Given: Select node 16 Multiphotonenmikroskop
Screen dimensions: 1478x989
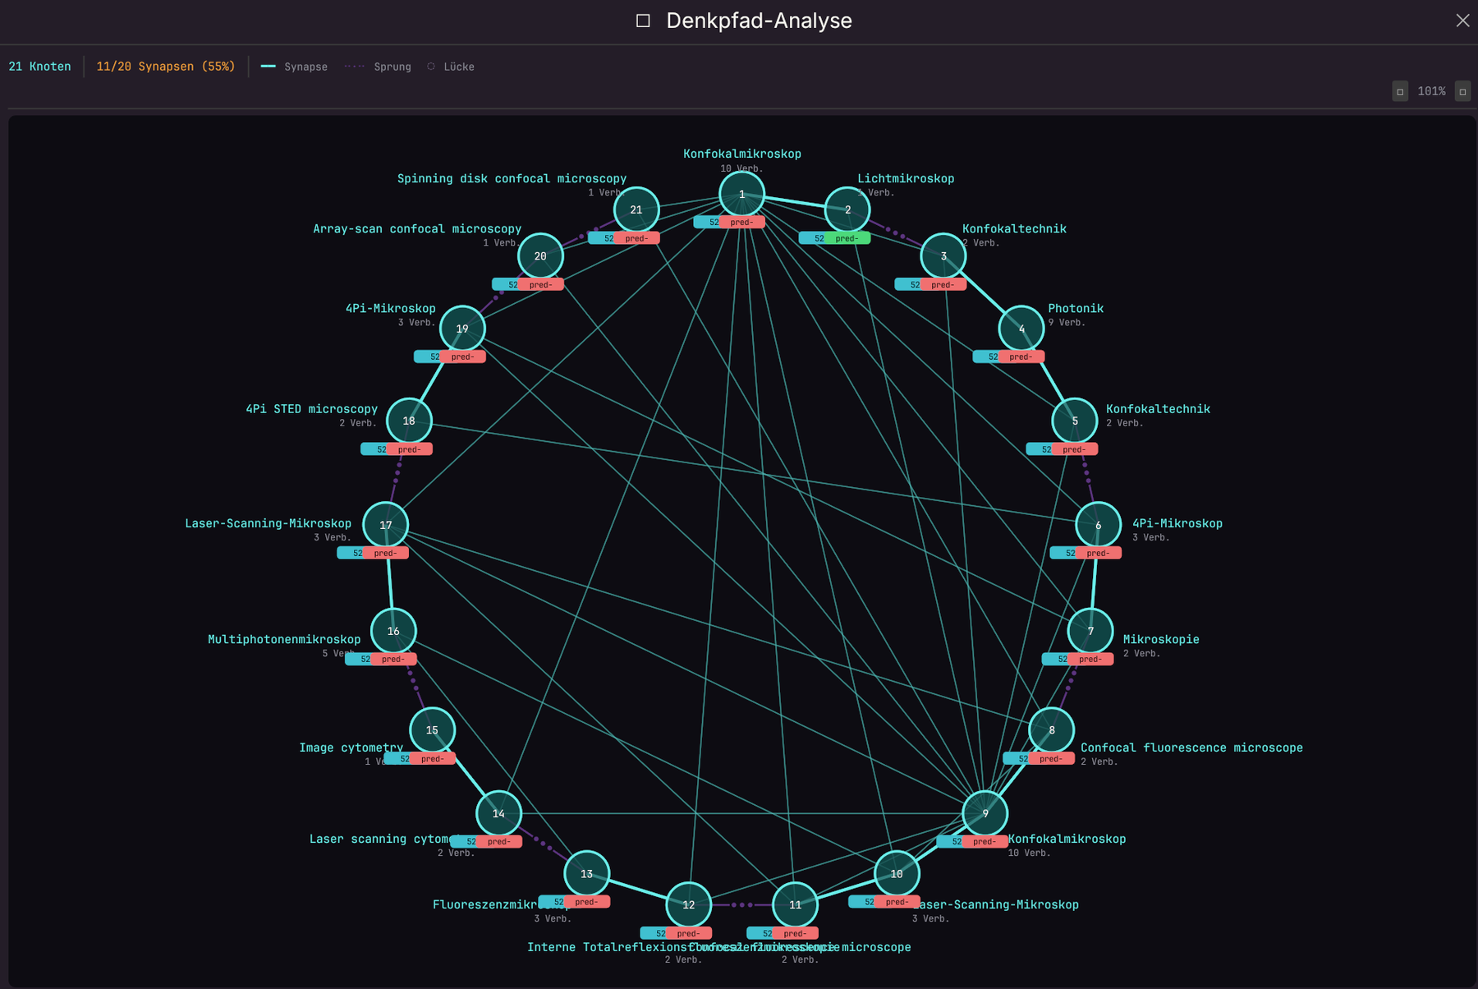Looking at the screenshot, I should tap(393, 631).
